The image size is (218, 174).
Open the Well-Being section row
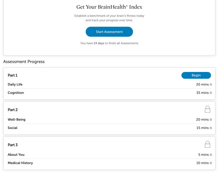click(110, 120)
